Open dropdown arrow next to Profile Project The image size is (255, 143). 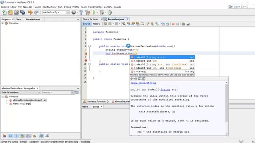pos(114,12)
